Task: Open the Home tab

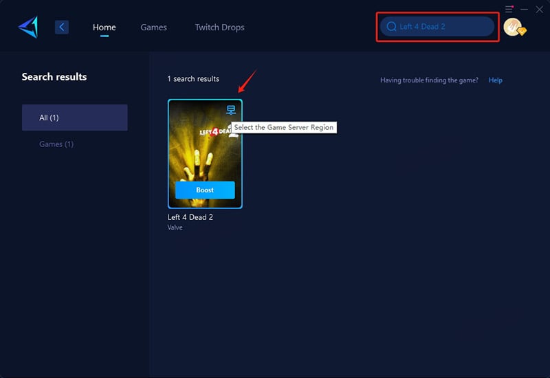Action: pyautogui.click(x=104, y=27)
